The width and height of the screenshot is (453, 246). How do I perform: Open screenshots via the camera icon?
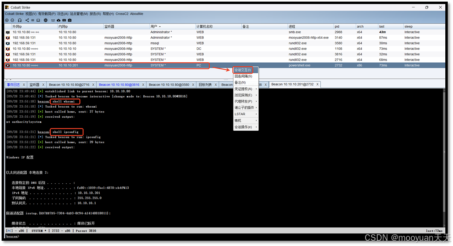[70, 20]
